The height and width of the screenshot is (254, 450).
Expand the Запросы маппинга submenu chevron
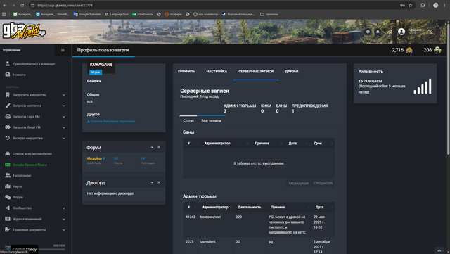tap(64, 106)
